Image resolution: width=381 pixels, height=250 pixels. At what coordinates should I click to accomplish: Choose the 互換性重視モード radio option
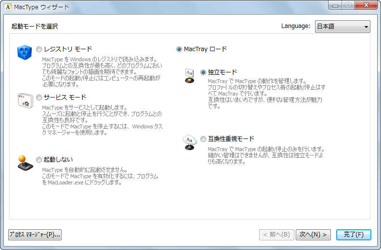click(203, 139)
